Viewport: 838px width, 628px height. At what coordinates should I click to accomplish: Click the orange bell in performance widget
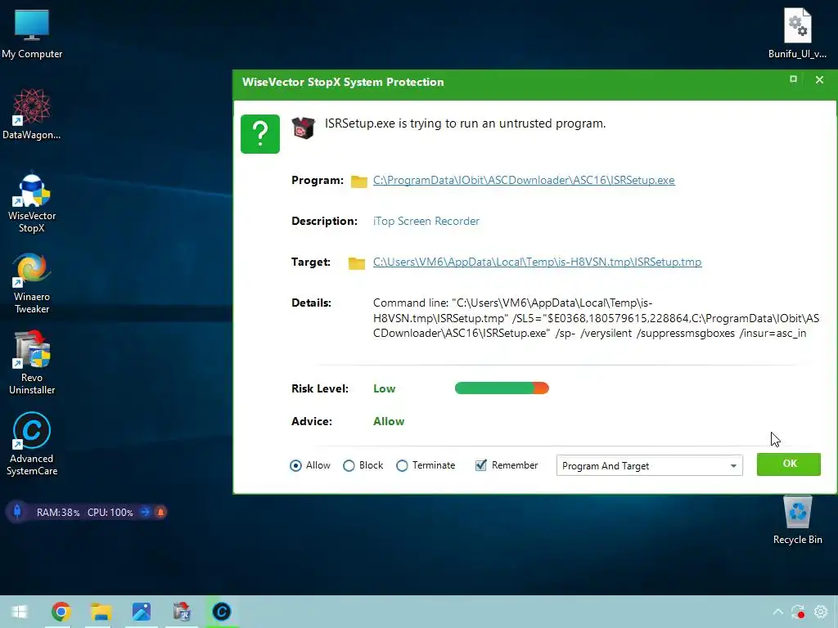(x=160, y=512)
